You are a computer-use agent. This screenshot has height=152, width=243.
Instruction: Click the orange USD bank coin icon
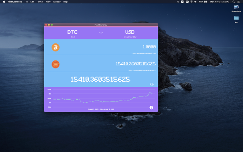pos(55,64)
